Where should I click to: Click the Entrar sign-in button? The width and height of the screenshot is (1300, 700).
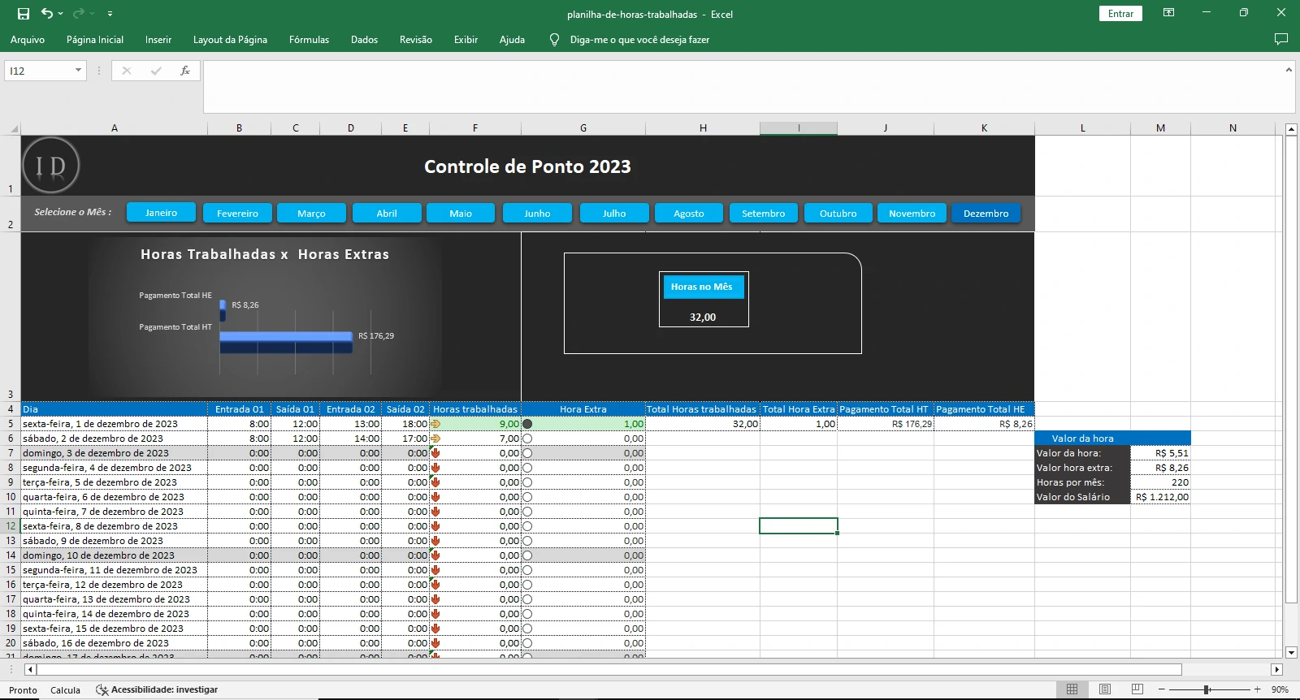click(x=1120, y=13)
